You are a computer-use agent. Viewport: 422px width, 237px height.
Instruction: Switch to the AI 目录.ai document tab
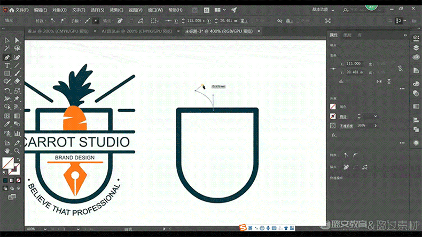[137, 31]
